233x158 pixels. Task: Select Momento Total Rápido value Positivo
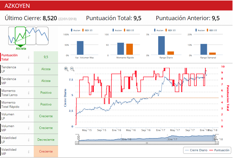click(x=46, y=104)
